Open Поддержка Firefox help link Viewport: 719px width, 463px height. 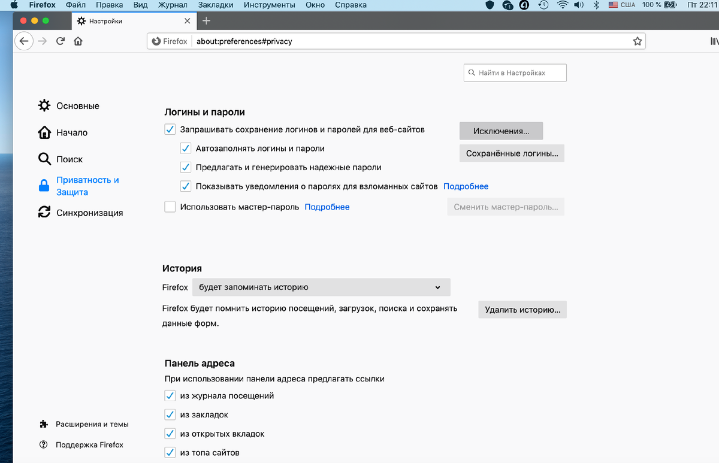[x=81, y=445]
